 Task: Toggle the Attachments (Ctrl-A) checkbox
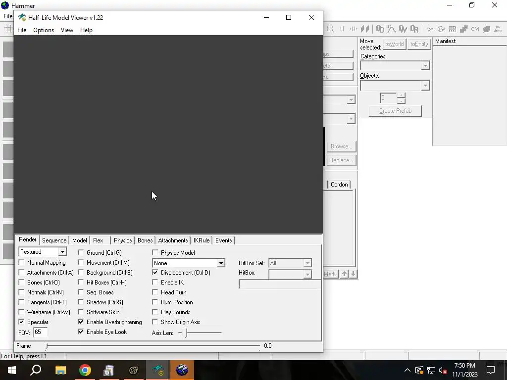21,273
